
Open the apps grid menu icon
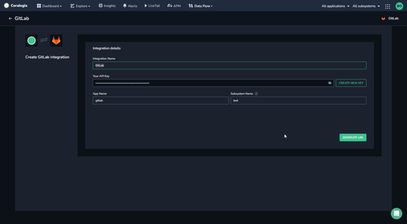(388, 6)
